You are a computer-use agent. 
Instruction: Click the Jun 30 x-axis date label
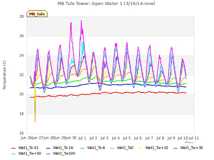coord(71,138)
